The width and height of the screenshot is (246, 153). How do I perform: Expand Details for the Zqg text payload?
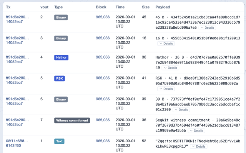[x=199, y=146]
